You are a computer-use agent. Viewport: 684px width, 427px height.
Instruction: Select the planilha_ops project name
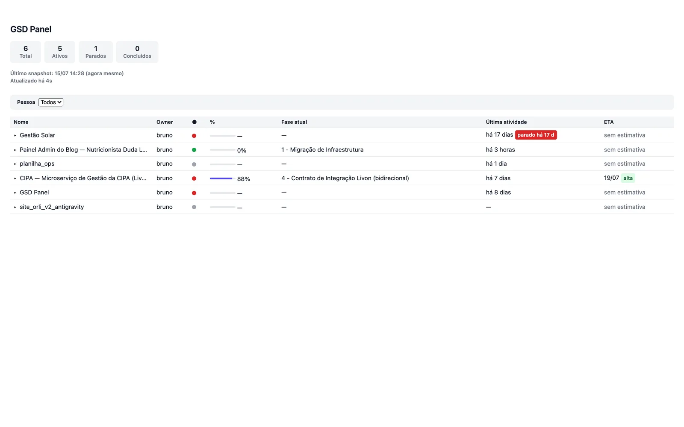[x=37, y=164]
